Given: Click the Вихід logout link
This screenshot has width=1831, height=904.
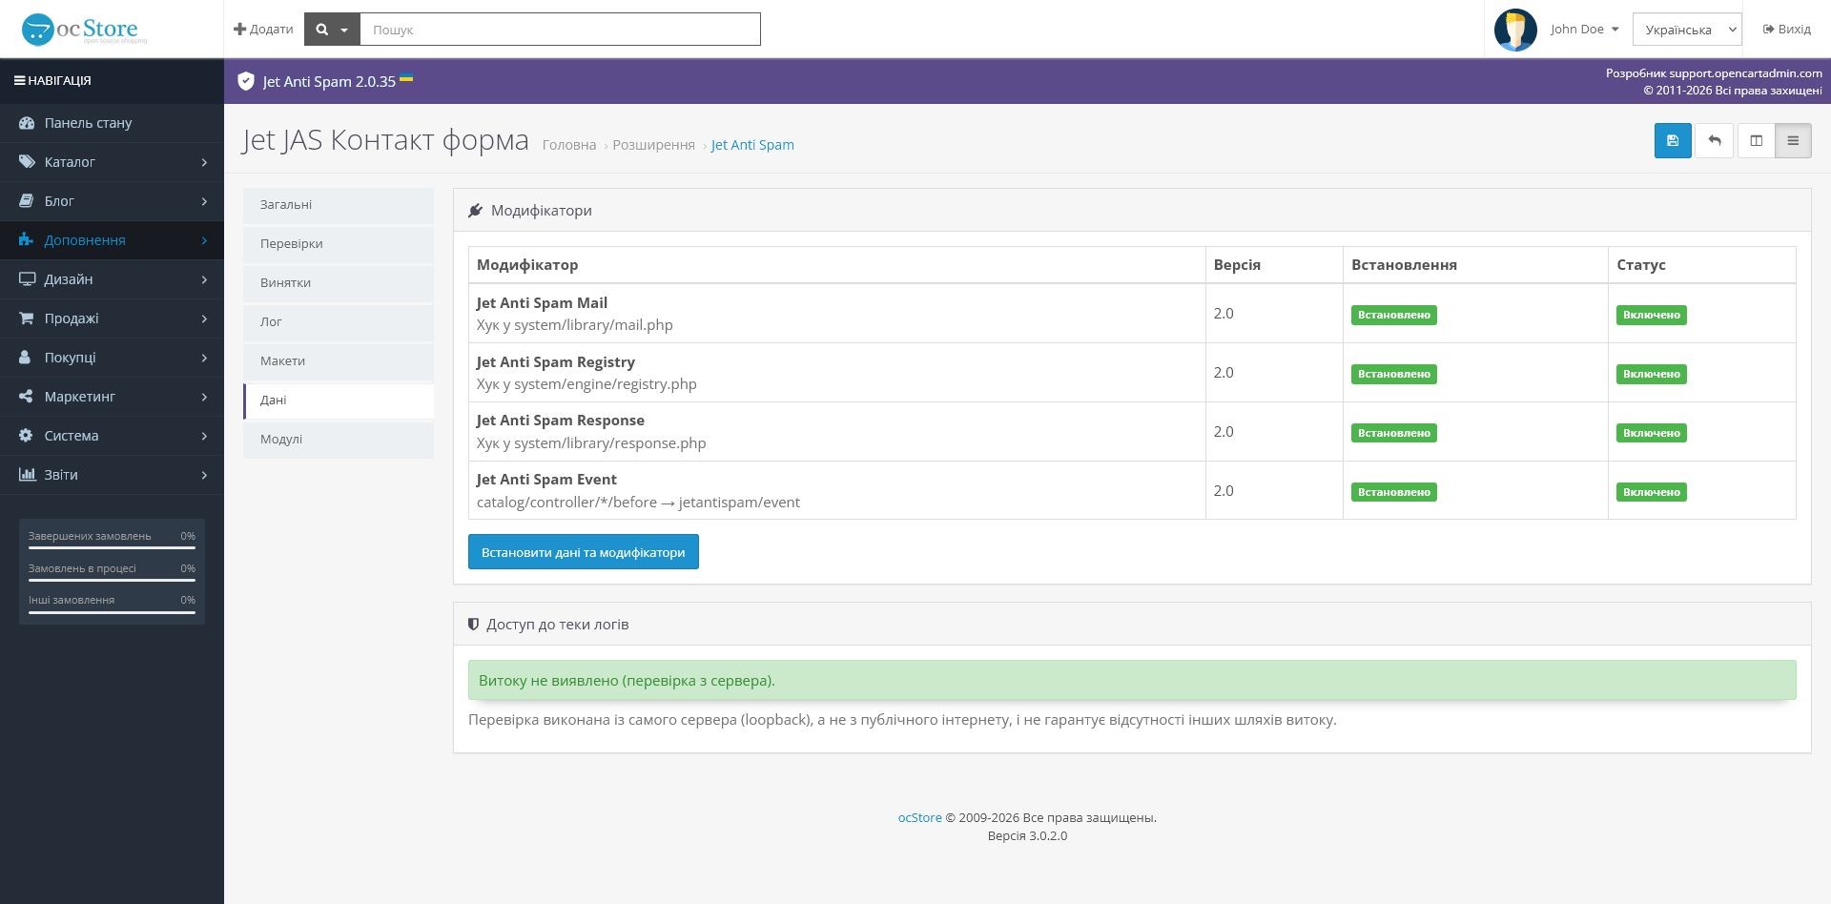Looking at the screenshot, I should (x=1786, y=30).
